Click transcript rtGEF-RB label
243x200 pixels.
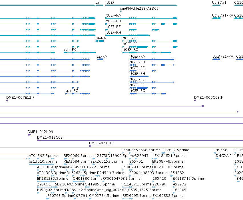[130, 38]
